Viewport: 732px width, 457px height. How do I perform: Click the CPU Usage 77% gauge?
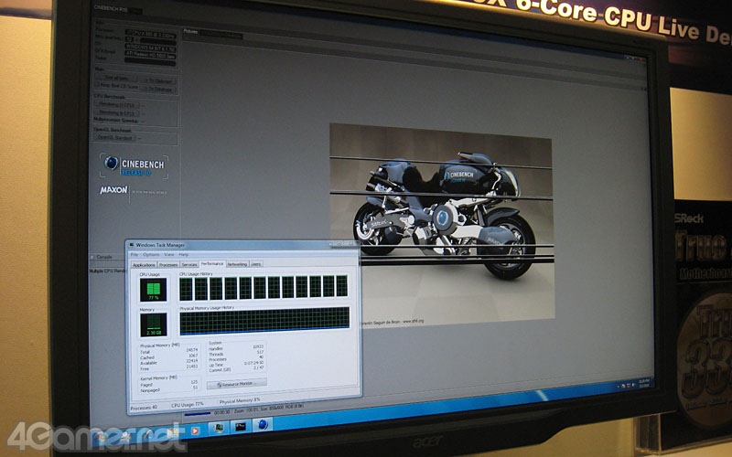(x=153, y=290)
